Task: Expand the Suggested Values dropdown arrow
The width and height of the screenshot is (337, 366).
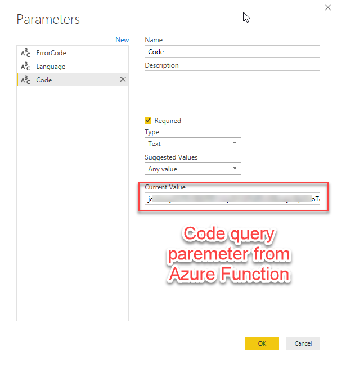Action: click(235, 169)
